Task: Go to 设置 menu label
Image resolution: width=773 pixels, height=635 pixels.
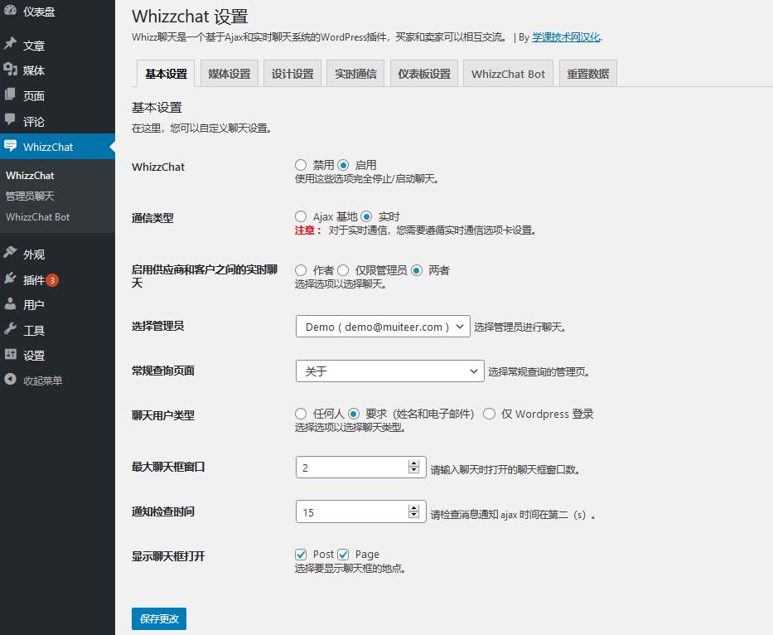Action: [x=34, y=356]
